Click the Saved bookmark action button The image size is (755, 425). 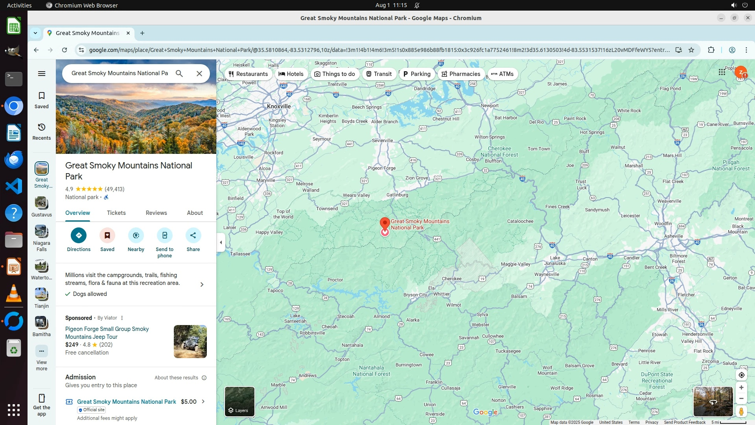click(107, 235)
